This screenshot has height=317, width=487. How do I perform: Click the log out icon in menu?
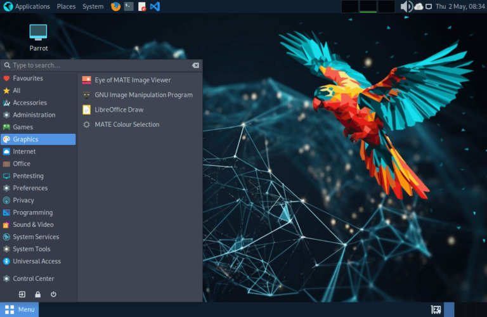(22, 294)
